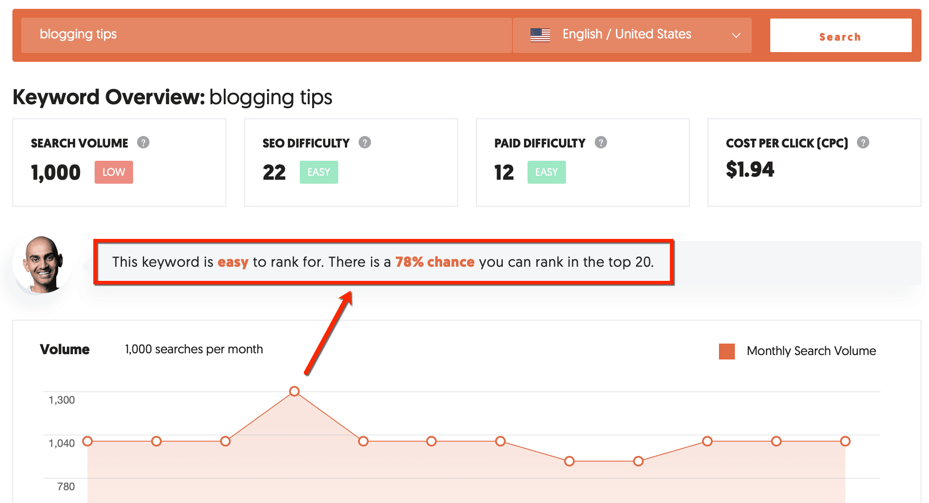Screen dimensions: 929x503
Task: Click the SEO Difficulty question mark icon
Action: pos(364,142)
